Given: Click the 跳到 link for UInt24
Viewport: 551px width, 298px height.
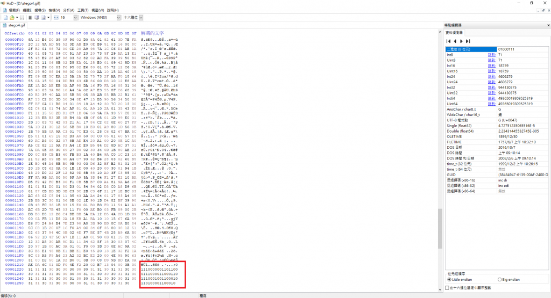Looking at the screenshot, I should tap(492, 82).
